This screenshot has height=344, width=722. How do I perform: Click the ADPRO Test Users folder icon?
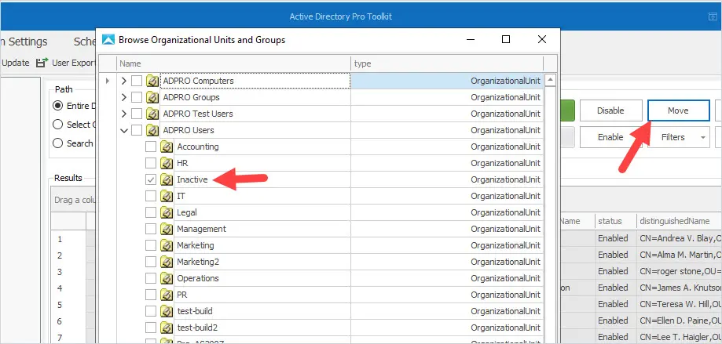coord(152,114)
